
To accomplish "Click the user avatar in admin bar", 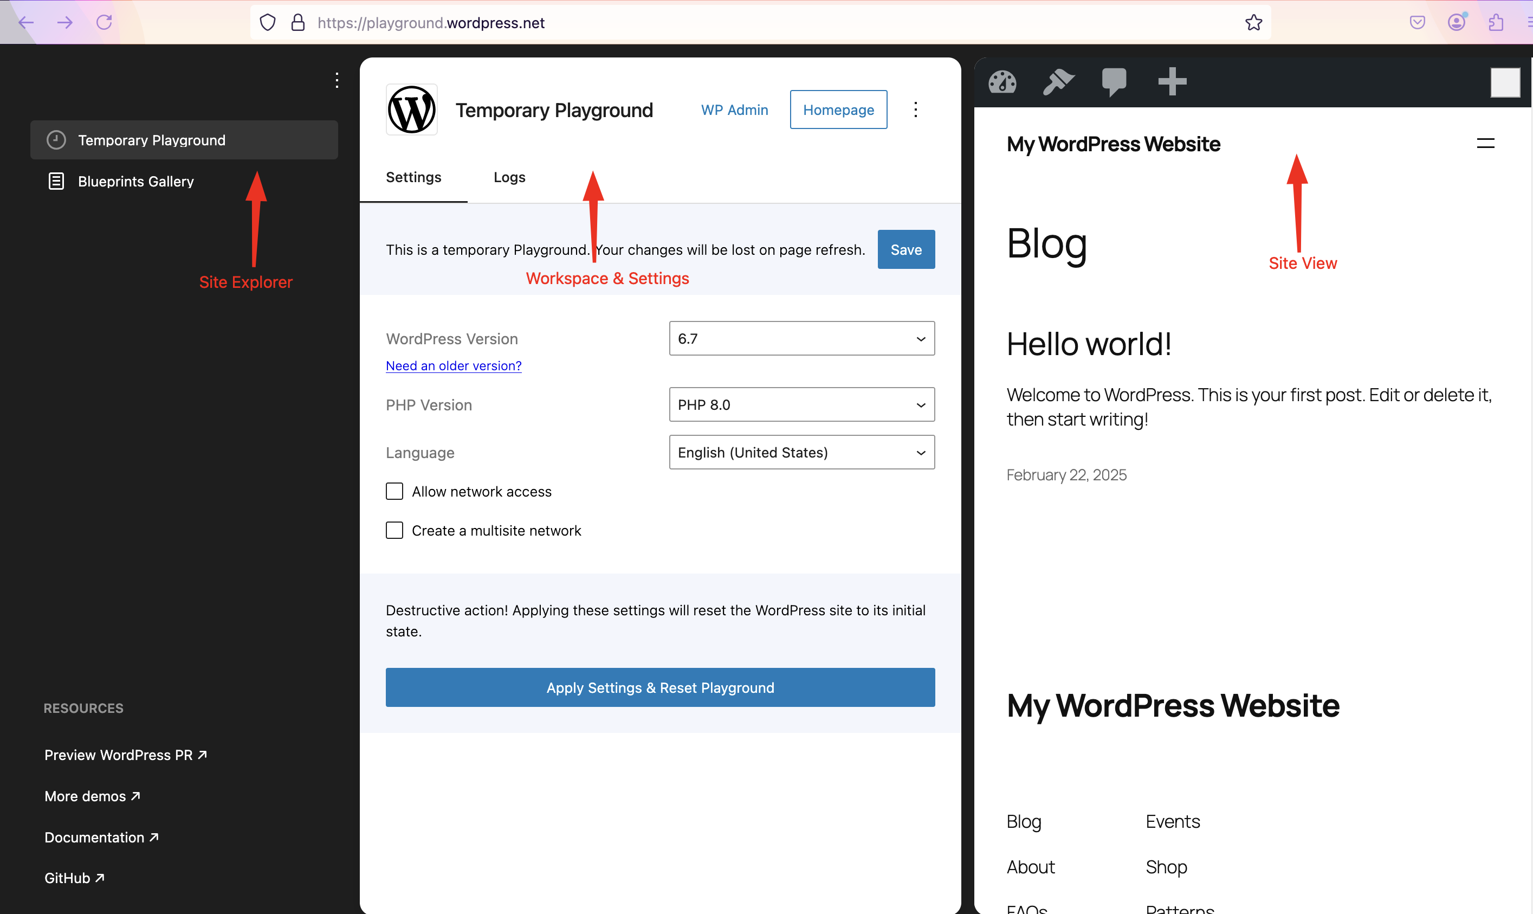I will tap(1505, 82).
